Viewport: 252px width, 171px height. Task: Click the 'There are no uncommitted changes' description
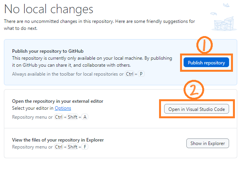(99, 25)
